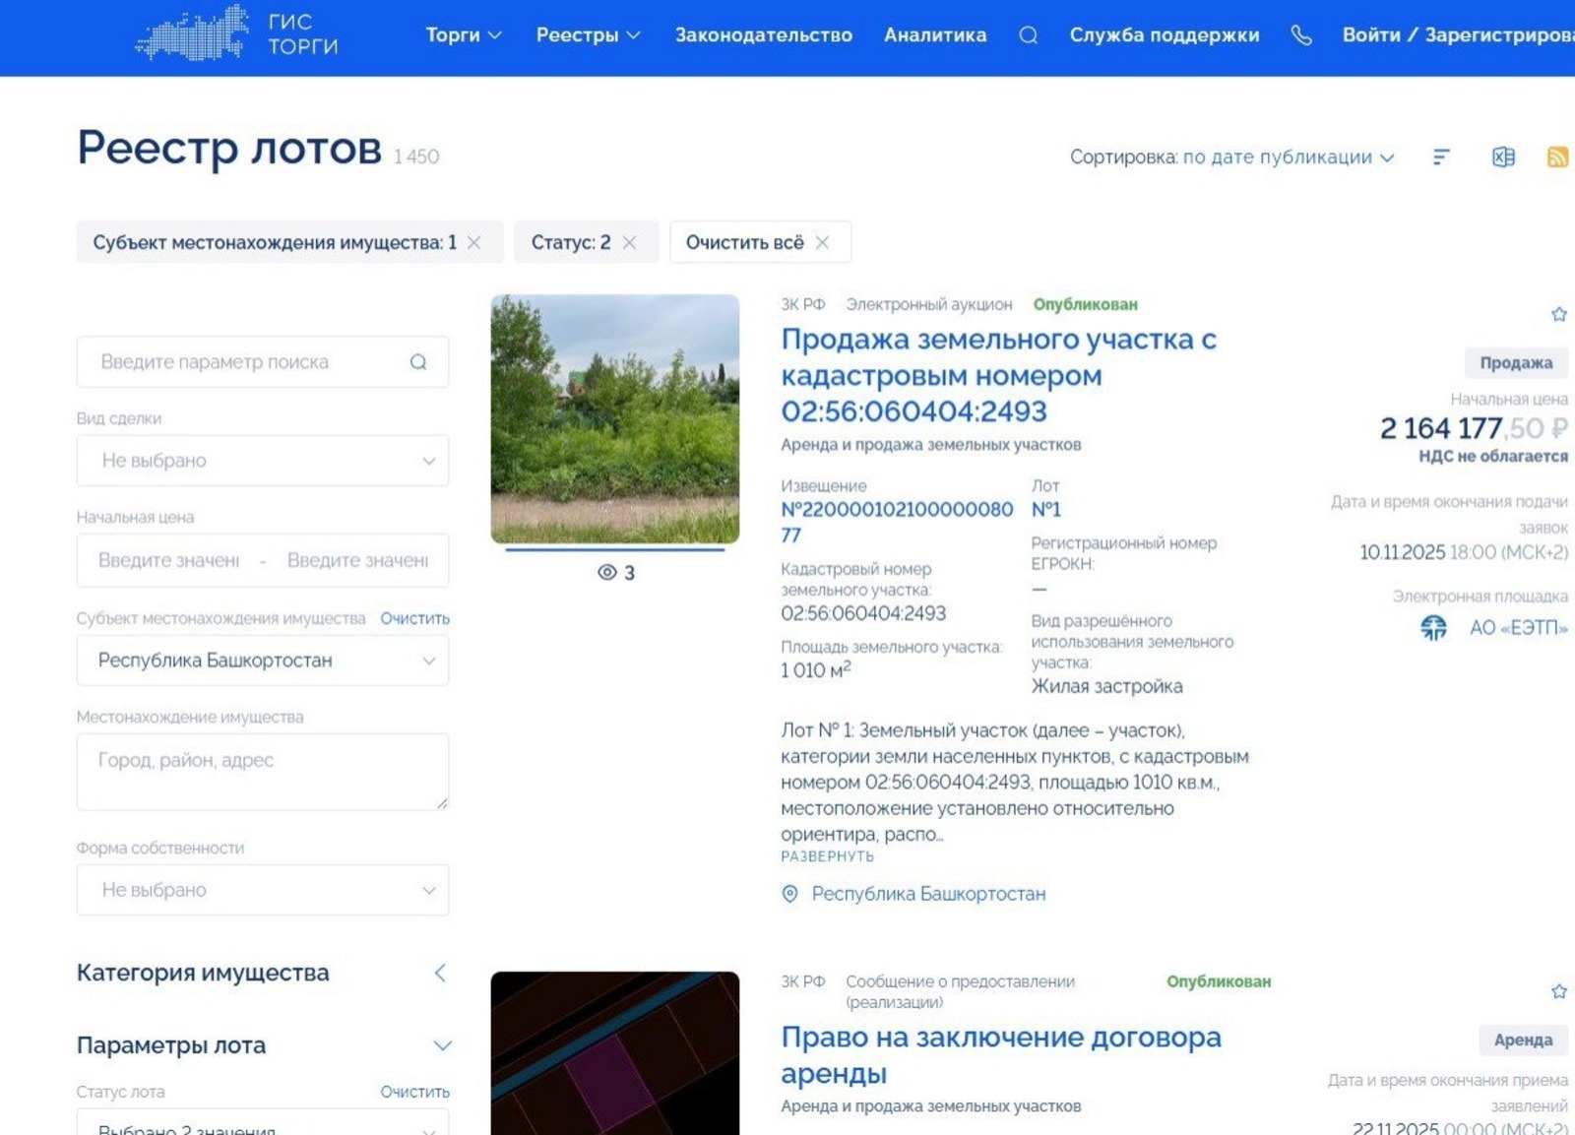
Task: Open the Вид сделки dropdown
Action: [x=262, y=460]
